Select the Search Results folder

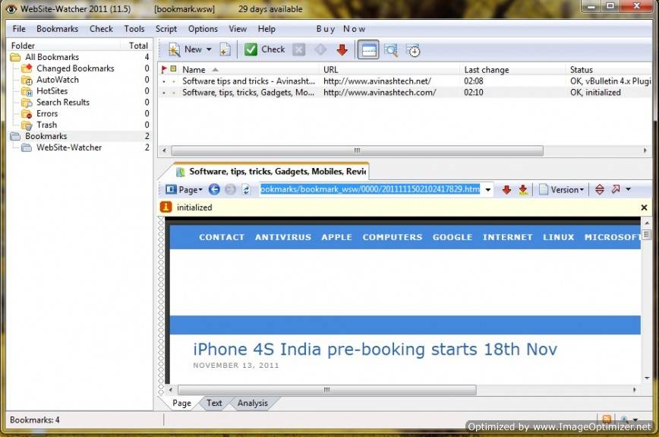pos(62,102)
